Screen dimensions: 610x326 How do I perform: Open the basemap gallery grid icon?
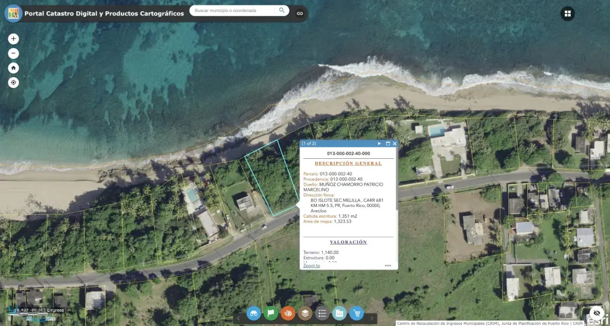pyautogui.click(x=568, y=14)
